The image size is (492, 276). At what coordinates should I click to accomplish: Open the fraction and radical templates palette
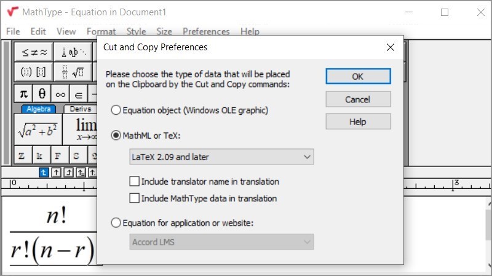click(73, 72)
